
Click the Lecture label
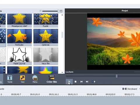pyautogui.click(x=69, y=72)
